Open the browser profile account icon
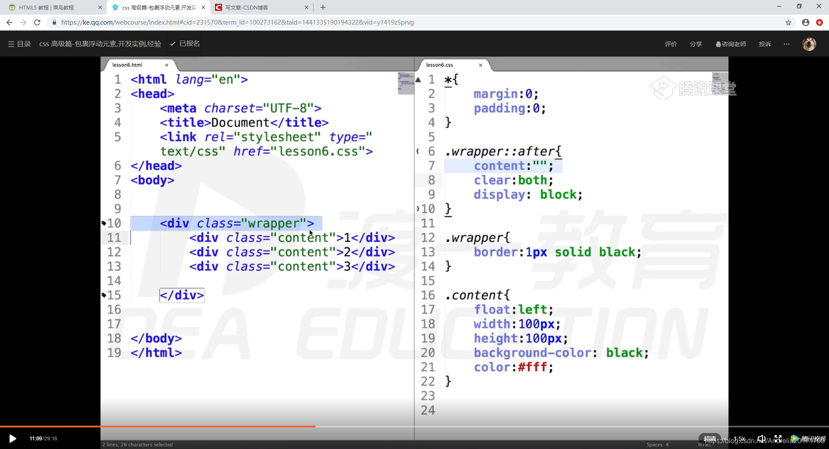 pos(806,22)
